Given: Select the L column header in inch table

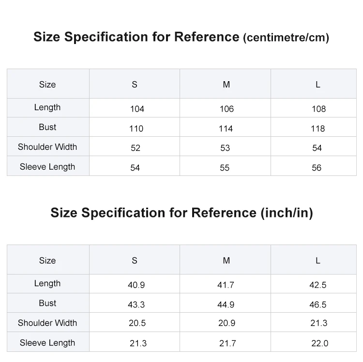Looking at the screenshot, I should [318, 261].
